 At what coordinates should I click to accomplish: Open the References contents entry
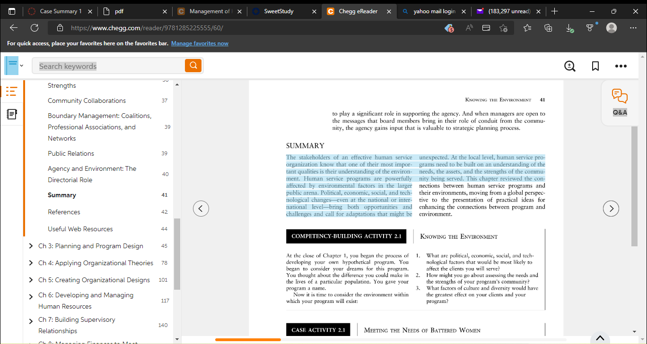64,212
